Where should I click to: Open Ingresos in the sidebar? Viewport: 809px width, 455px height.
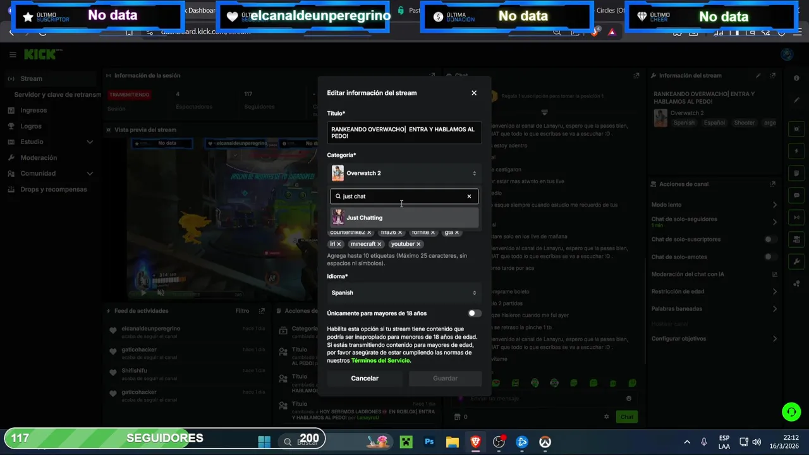pos(33,111)
